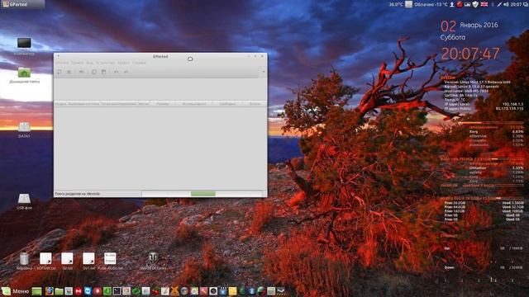The image size is (529, 297).
Task: Click the volume speaker icon in system tray
Action: [506, 4]
